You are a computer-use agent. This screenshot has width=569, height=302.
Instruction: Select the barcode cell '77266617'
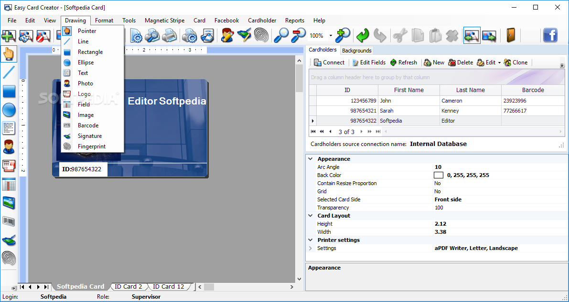pos(533,111)
